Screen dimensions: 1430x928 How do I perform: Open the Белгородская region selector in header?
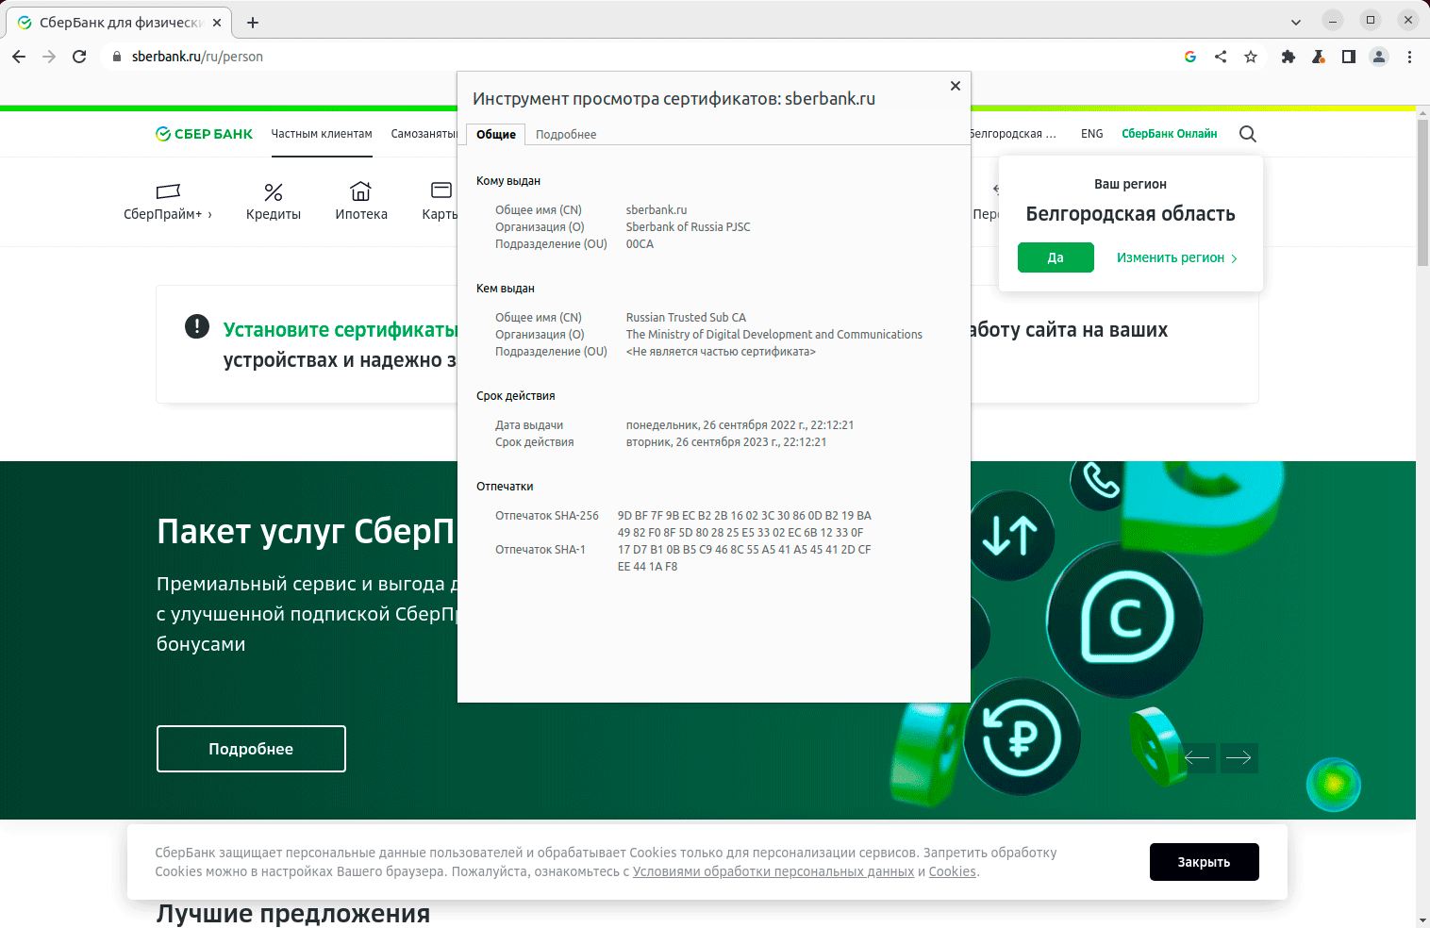coord(1013,134)
